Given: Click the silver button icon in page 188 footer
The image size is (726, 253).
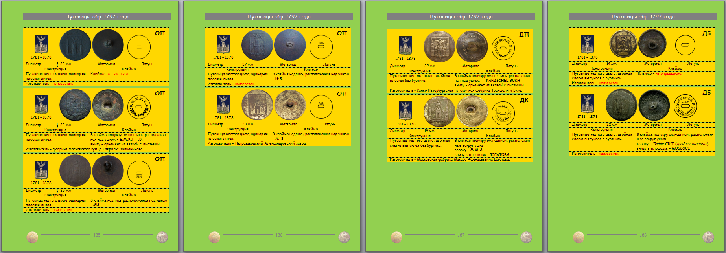Looking at the screenshot, I should click(x=708, y=237).
